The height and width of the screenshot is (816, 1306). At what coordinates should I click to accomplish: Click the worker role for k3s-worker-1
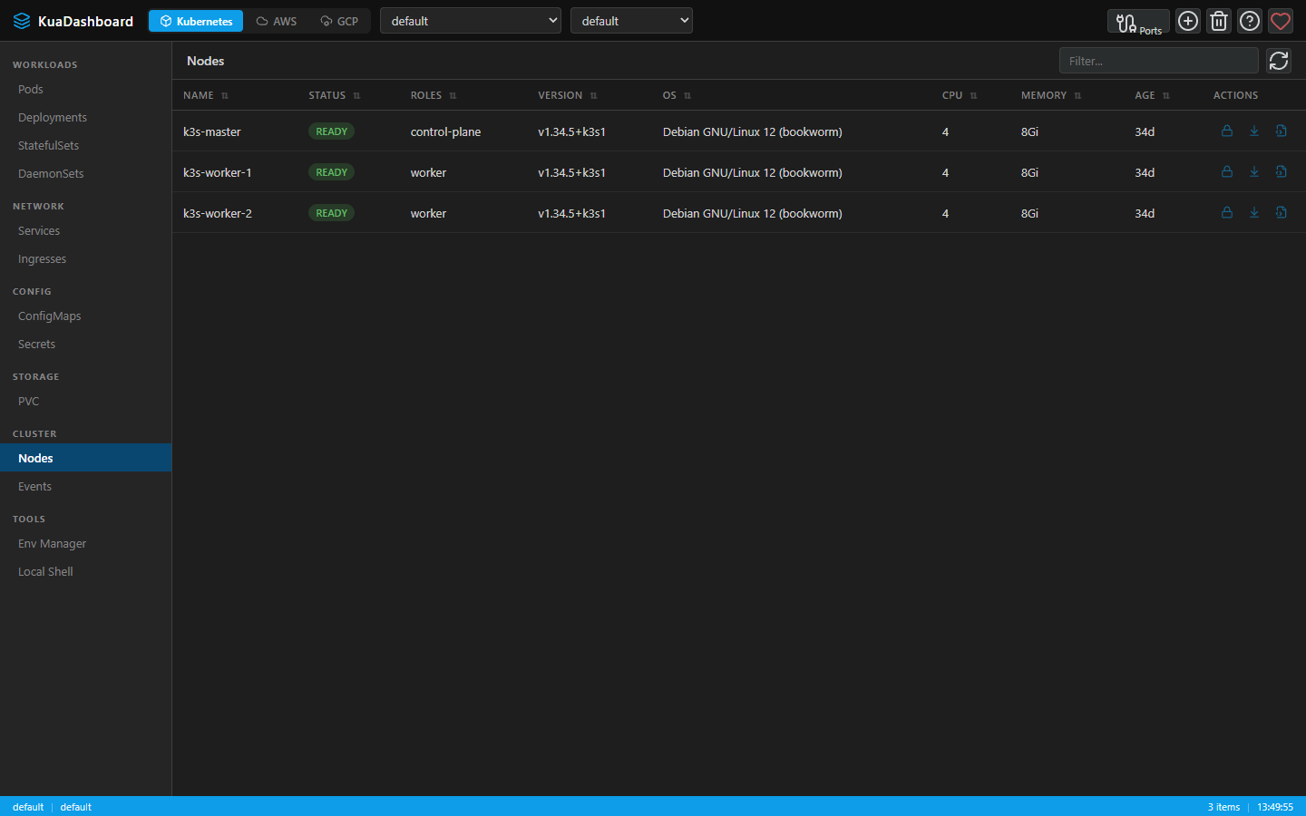click(428, 172)
